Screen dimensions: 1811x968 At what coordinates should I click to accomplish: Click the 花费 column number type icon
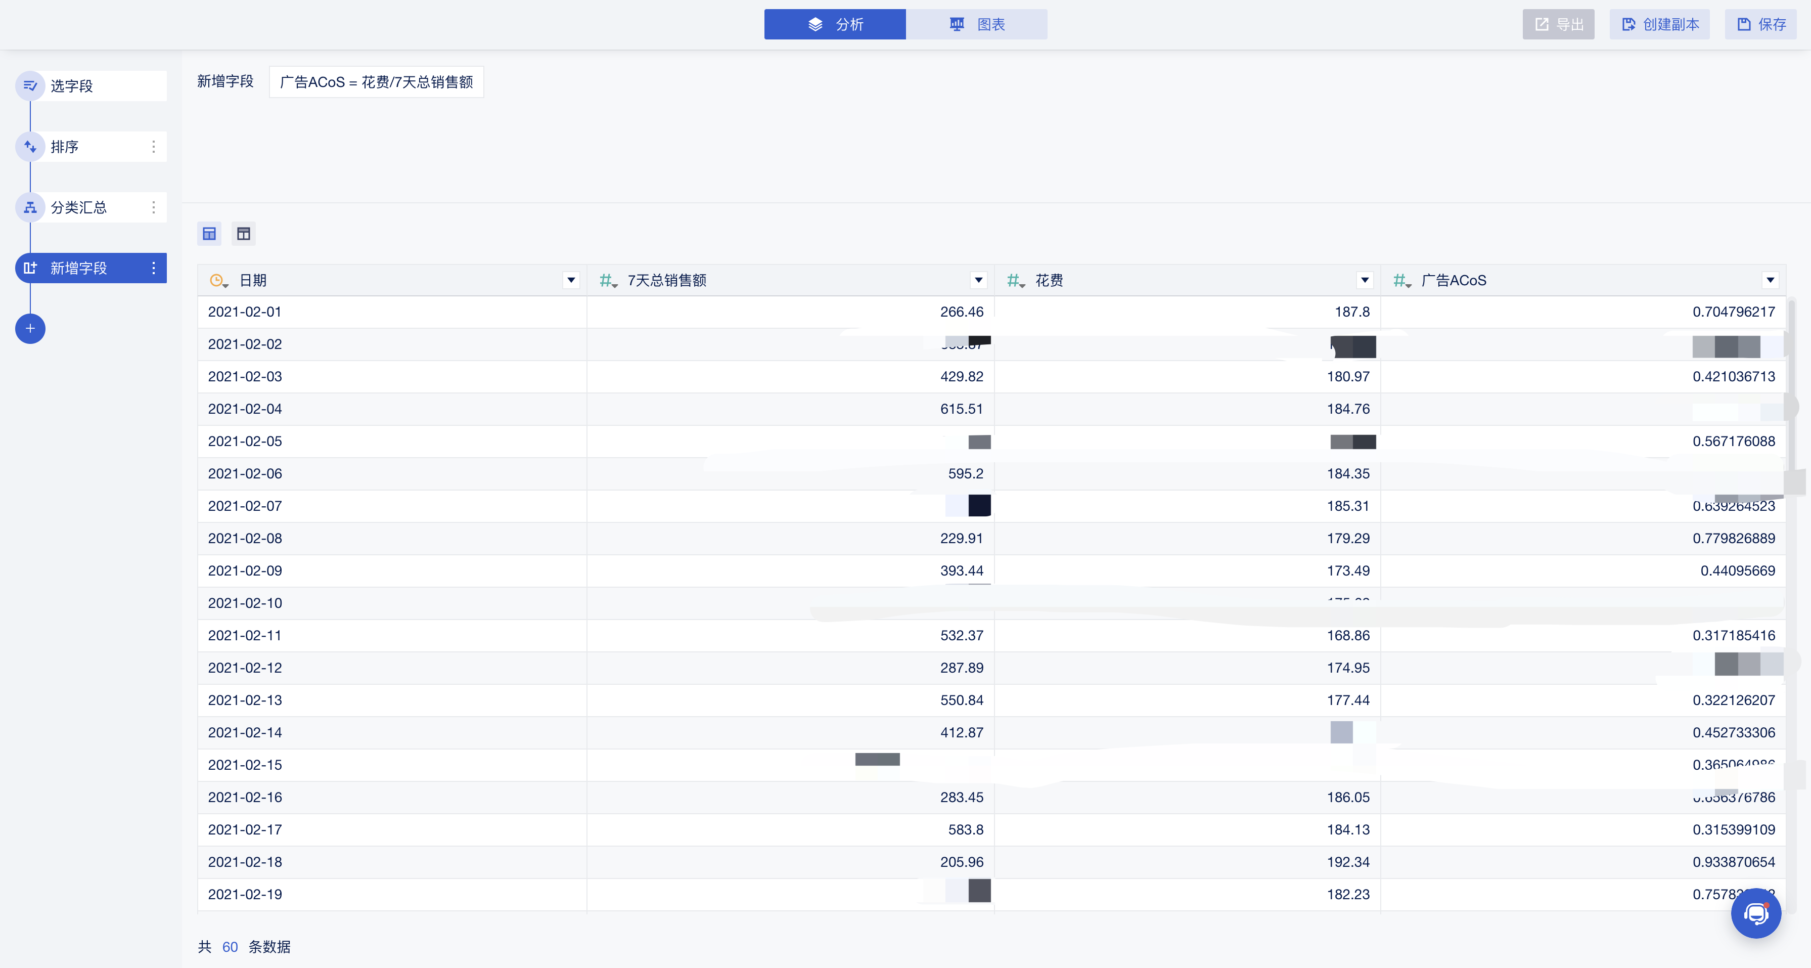point(1015,281)
